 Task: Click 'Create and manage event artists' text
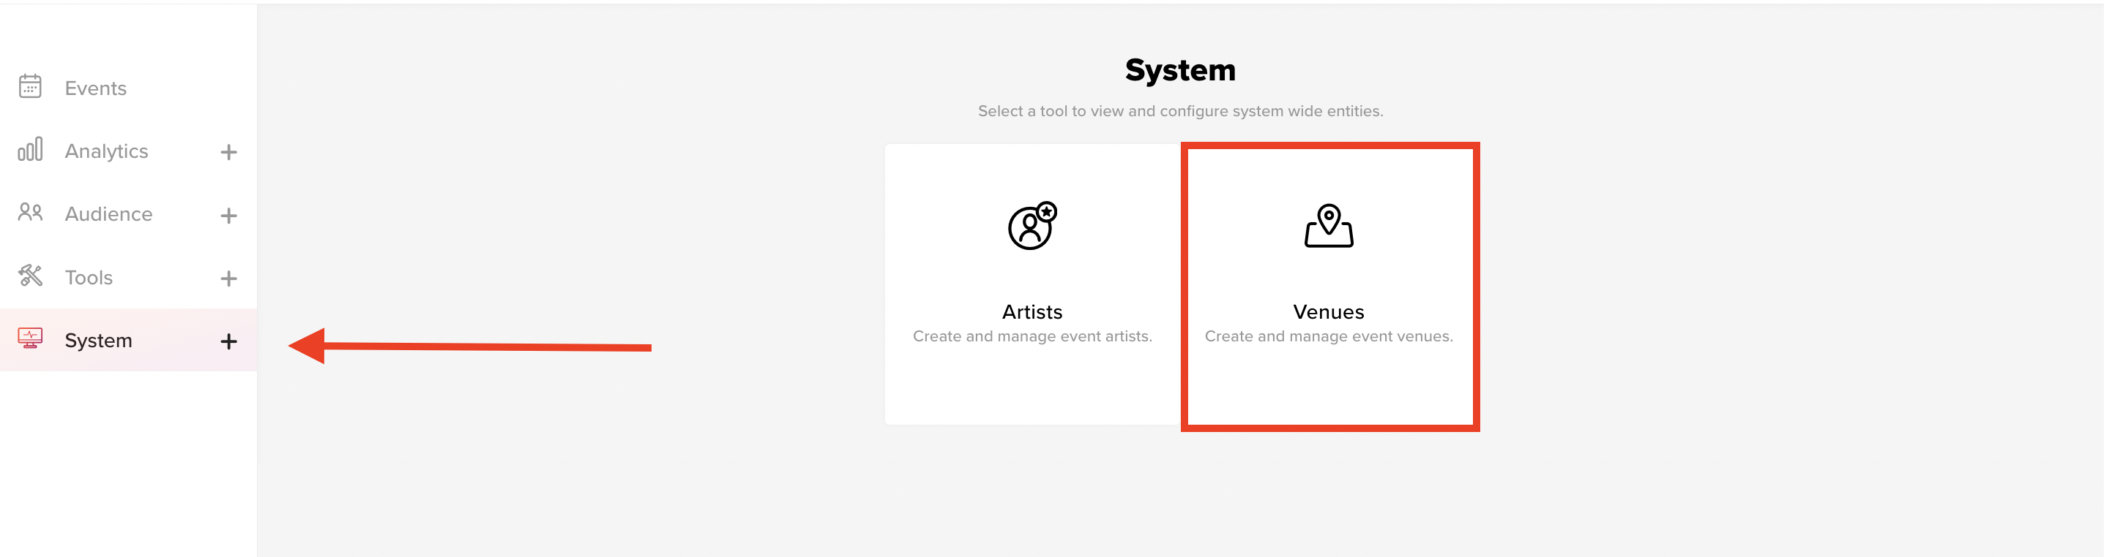pyautogui.click(x=1032, y=336)
